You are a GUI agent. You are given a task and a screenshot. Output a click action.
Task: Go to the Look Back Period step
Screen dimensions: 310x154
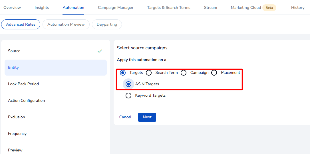[23, 84]
